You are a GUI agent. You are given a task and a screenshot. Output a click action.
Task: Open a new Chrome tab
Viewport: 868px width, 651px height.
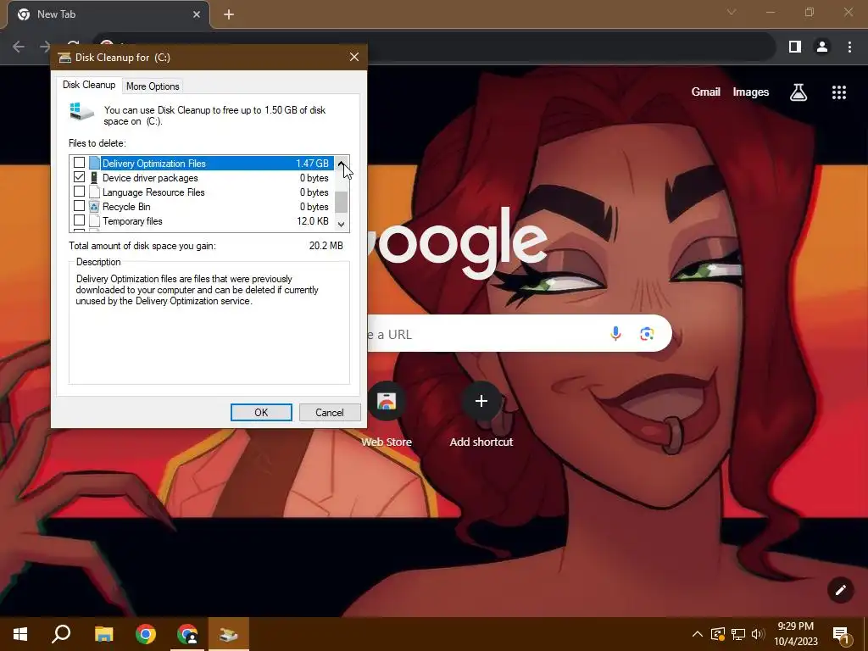pyautogui.click(x=229, y=14)
